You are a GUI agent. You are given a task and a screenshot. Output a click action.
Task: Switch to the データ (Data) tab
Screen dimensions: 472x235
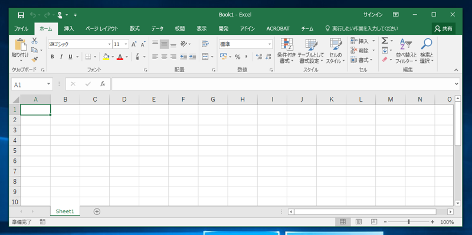157,29
